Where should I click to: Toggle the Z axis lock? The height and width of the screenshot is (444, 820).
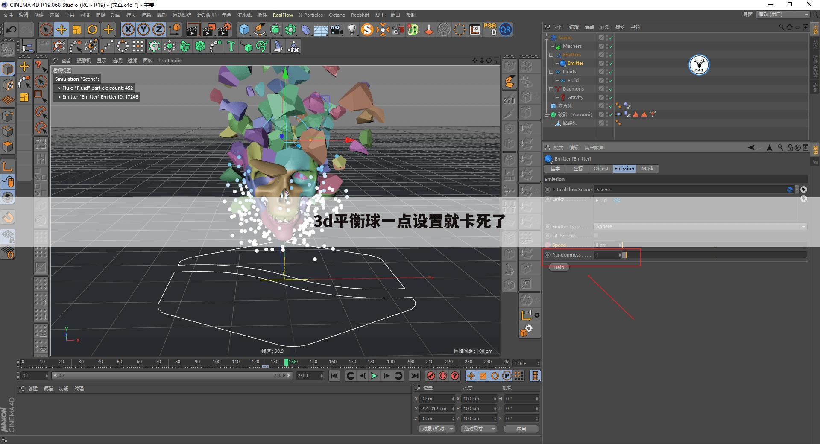[159, 29]
